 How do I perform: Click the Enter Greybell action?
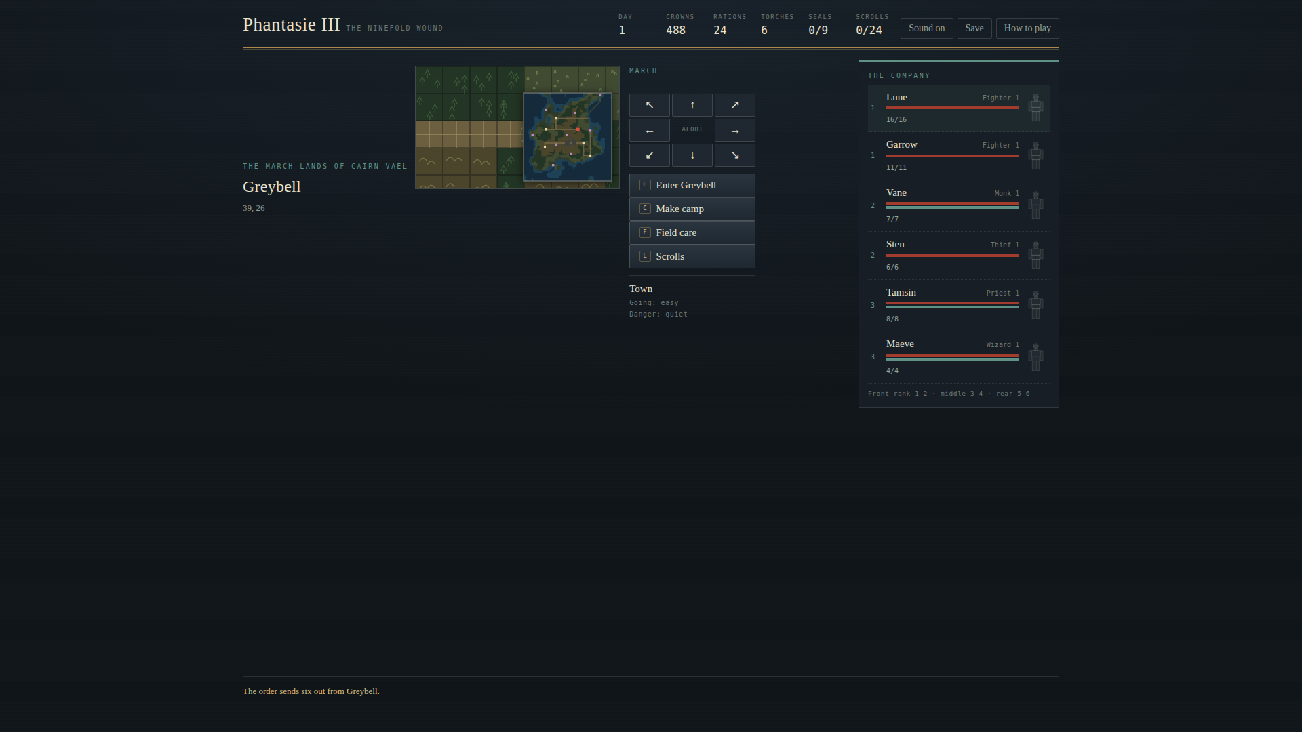pyautogui.click(x=692, y=185)
